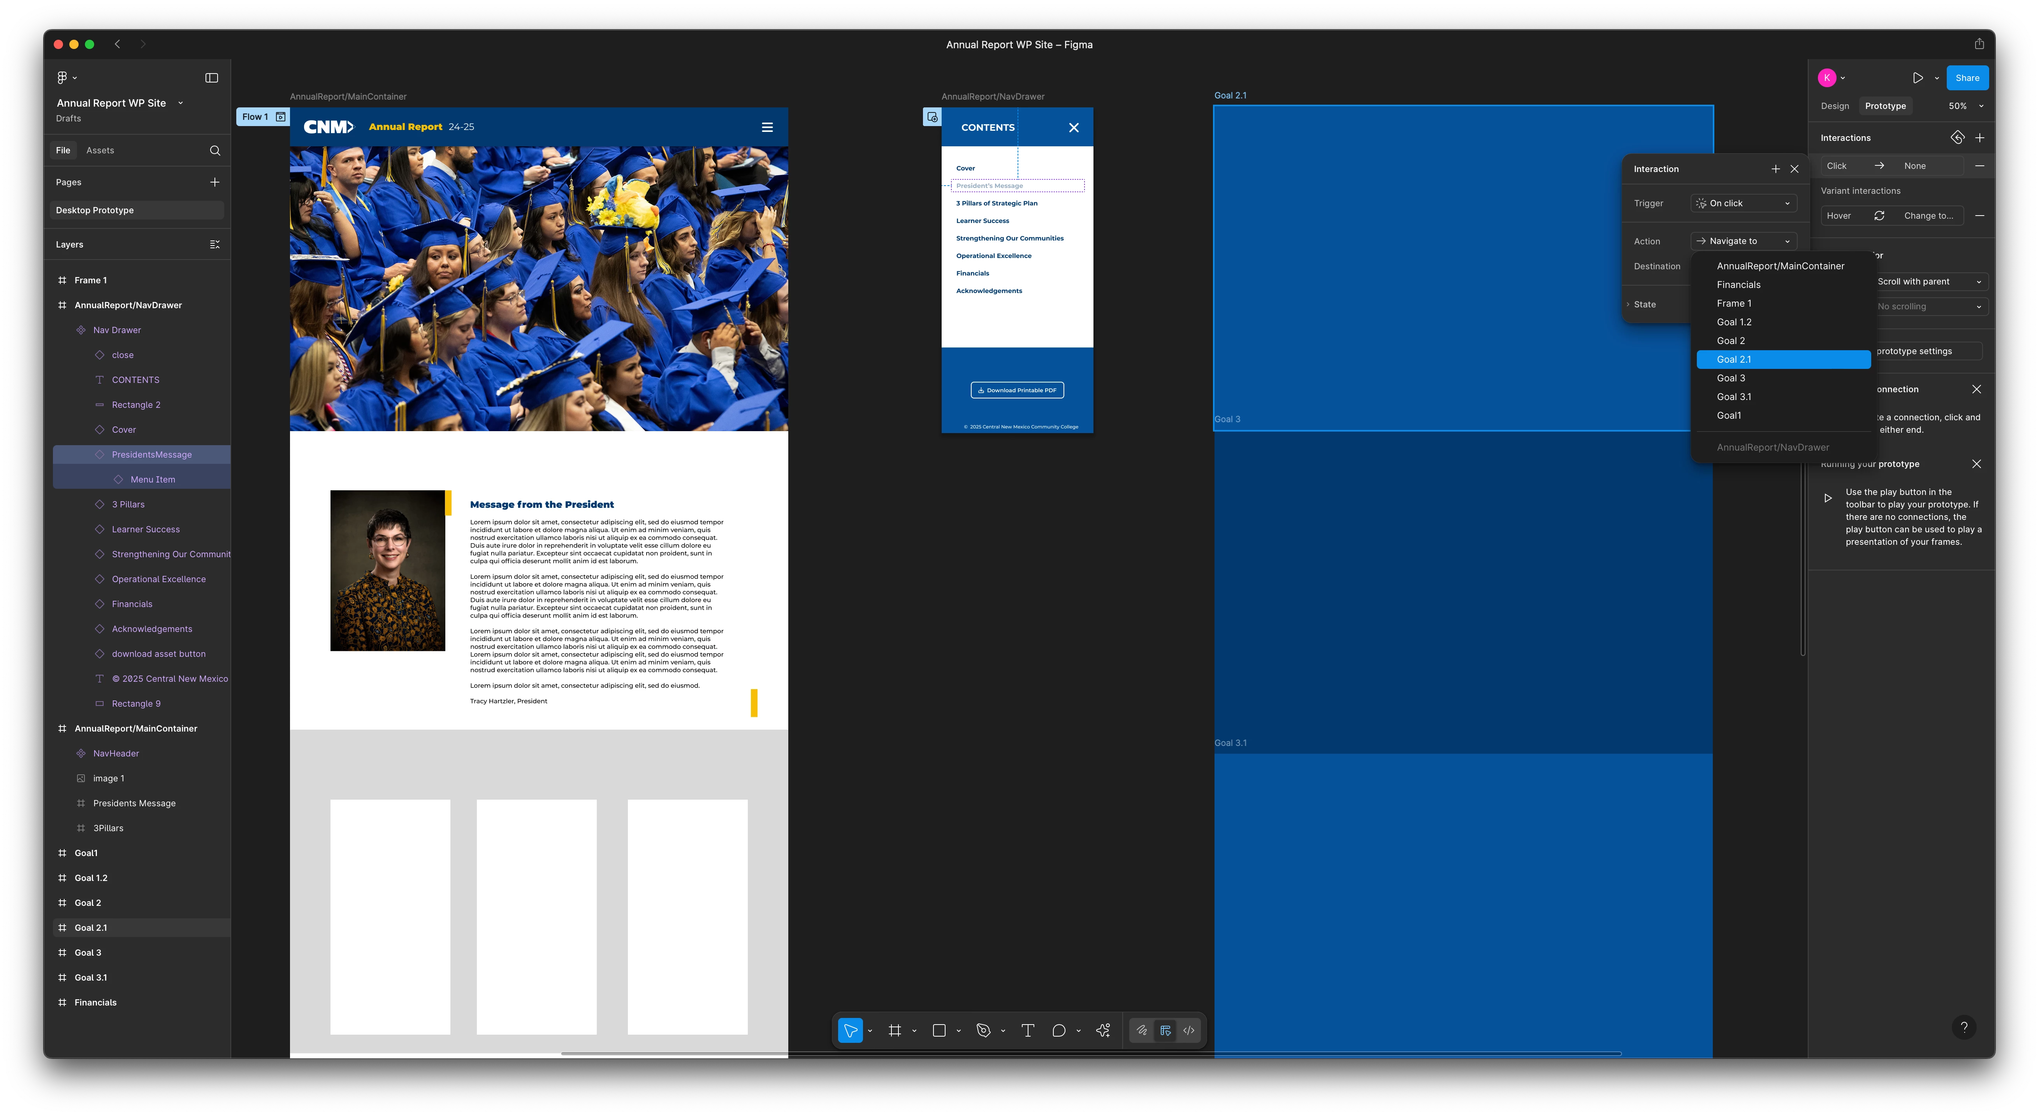Play the prototype with Present button
This screenshot has width=2039, height=1116.
[x=1917, y=77]
